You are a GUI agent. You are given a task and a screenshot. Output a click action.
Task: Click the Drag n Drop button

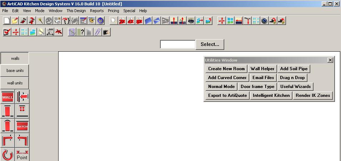coord(292,77)
